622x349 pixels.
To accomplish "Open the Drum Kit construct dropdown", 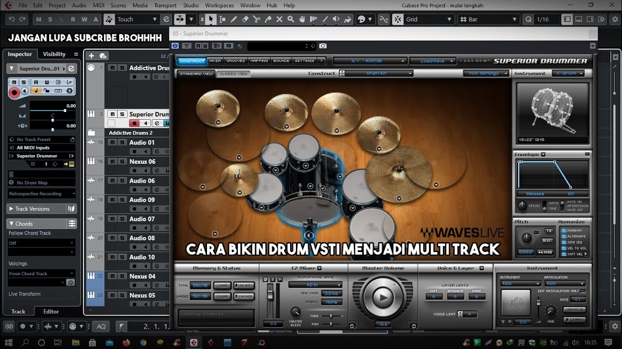I will pyautogui.click(x=379, y=73).
